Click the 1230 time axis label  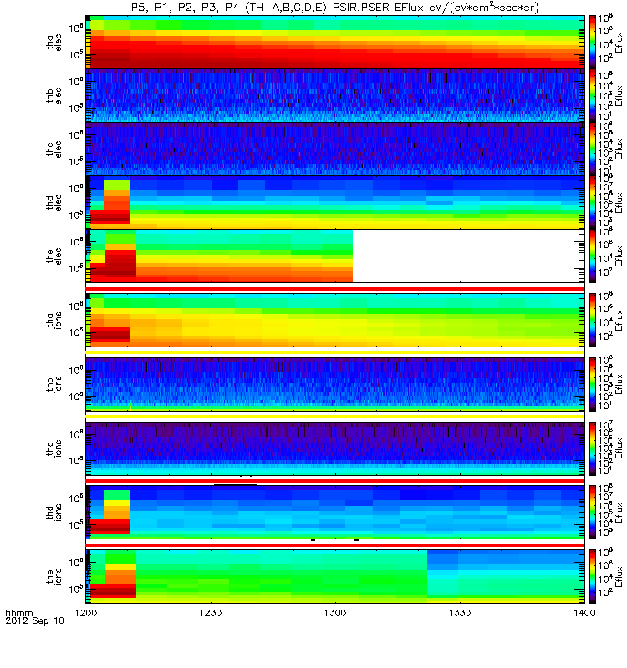211,613
